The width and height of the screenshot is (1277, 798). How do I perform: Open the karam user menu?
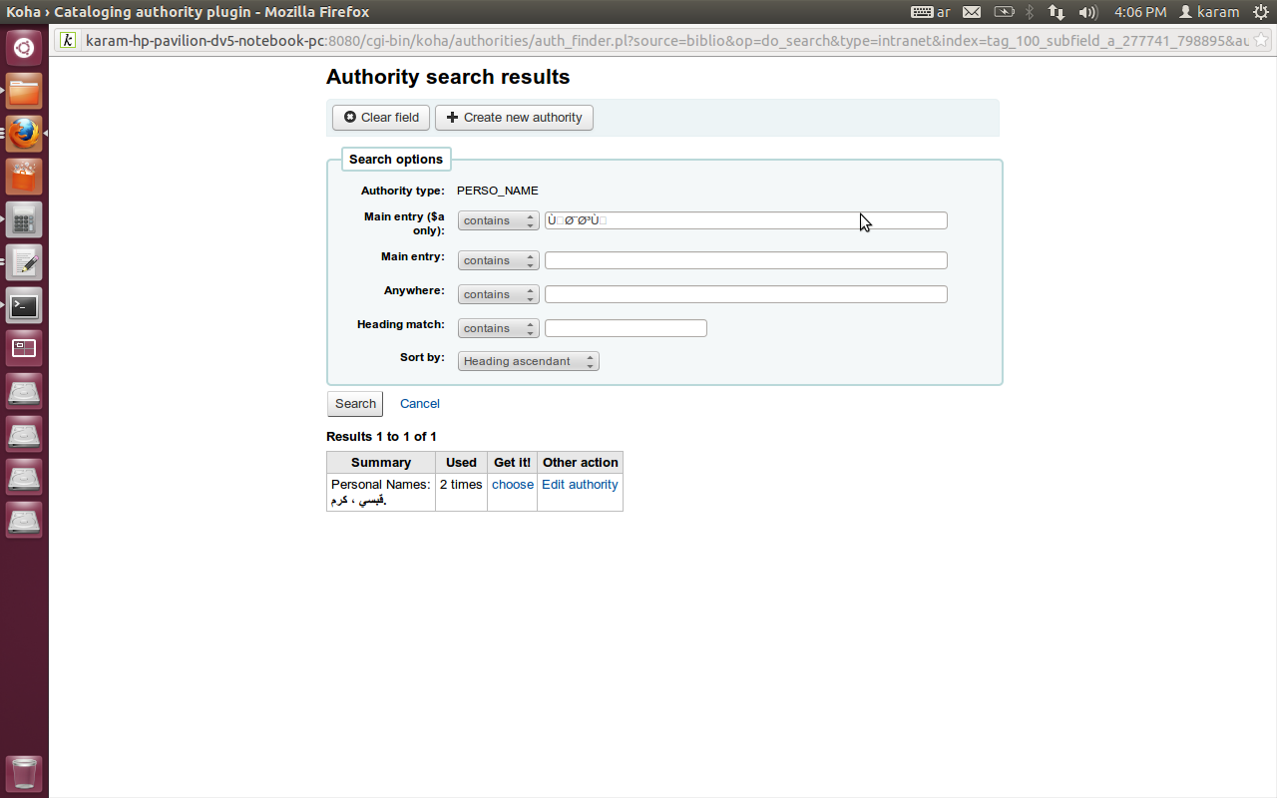pyautogui.click(x=1209, y=12)
